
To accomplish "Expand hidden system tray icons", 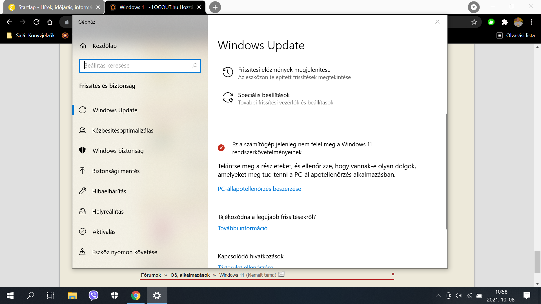I will [438, 296].
